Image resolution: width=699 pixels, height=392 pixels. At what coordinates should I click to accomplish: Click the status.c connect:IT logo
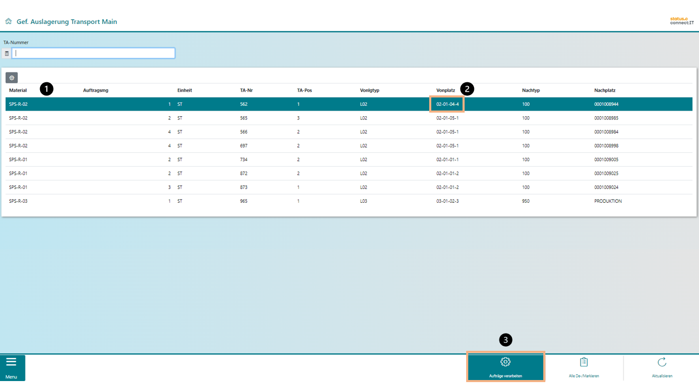click(x=681, y=21)
